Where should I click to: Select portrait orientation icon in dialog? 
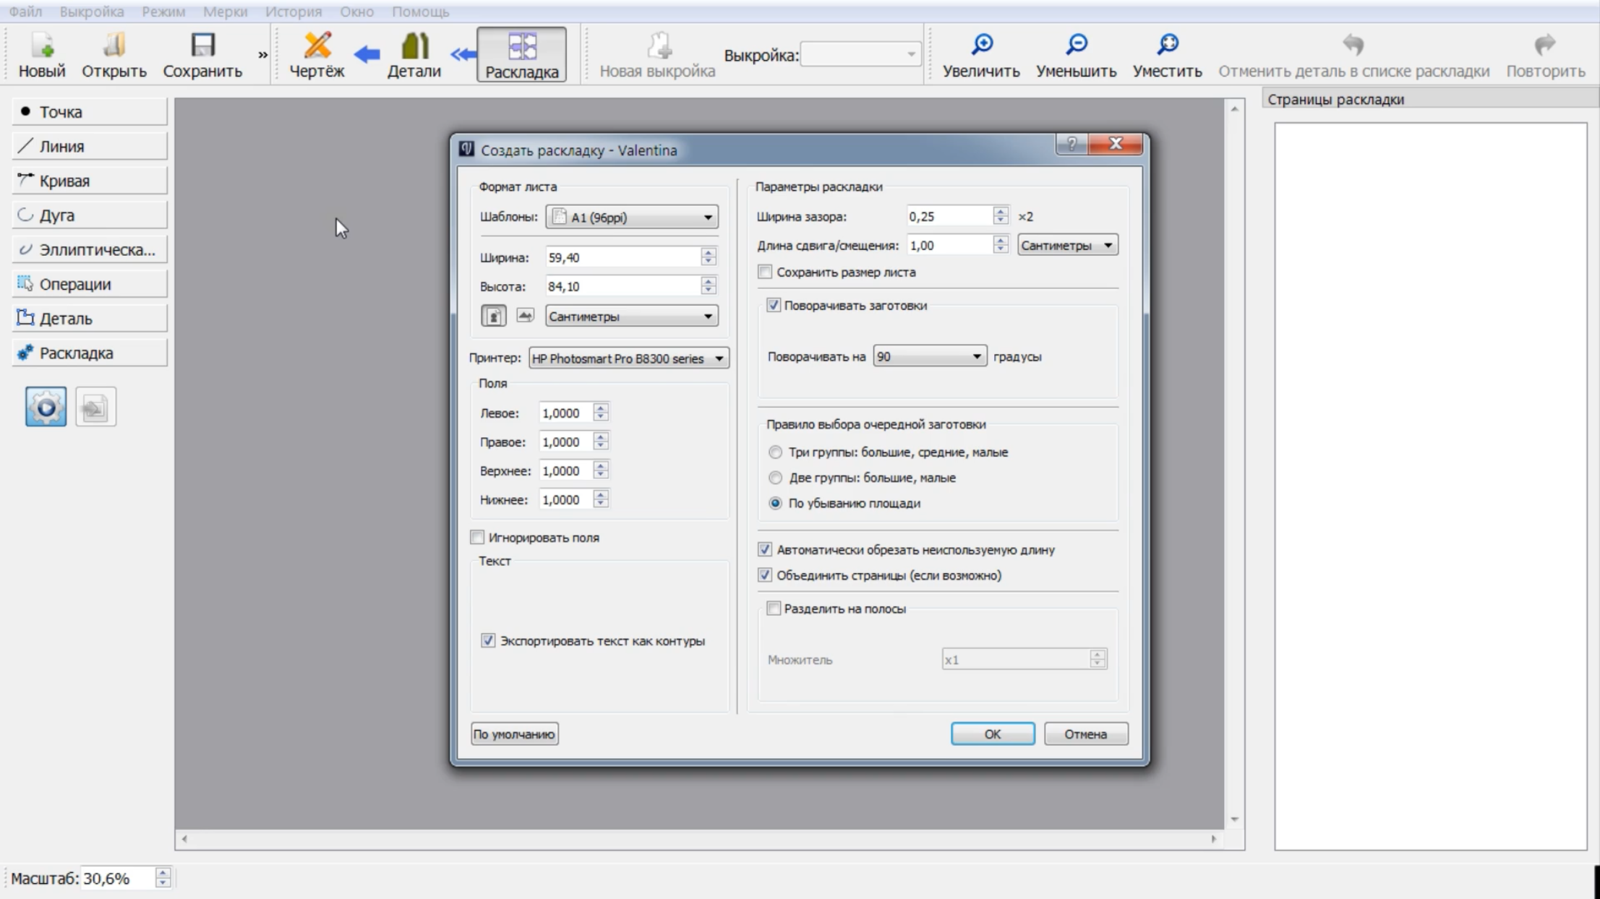click(494, 317)
